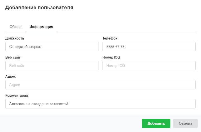Focus the Должность field containing Складской сторож
201x132 pixels.
tap(52, 47)
